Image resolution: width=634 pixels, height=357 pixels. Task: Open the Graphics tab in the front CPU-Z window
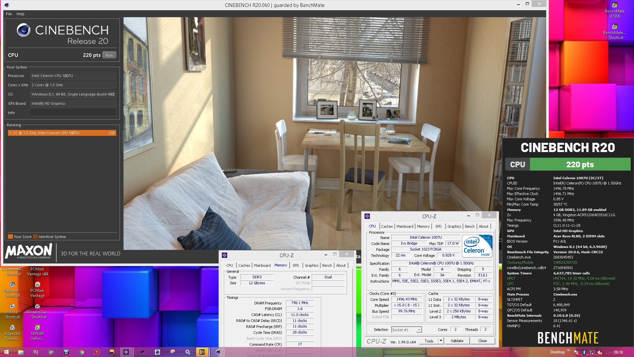(x=454, y=226)
